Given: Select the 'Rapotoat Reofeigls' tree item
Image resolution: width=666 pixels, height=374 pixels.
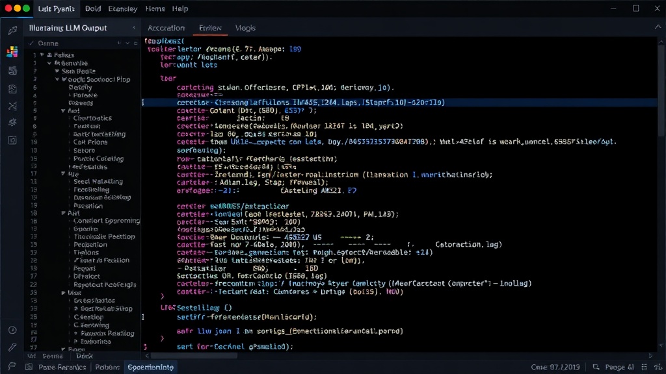Looking at the screenshot, I should 105,285.
